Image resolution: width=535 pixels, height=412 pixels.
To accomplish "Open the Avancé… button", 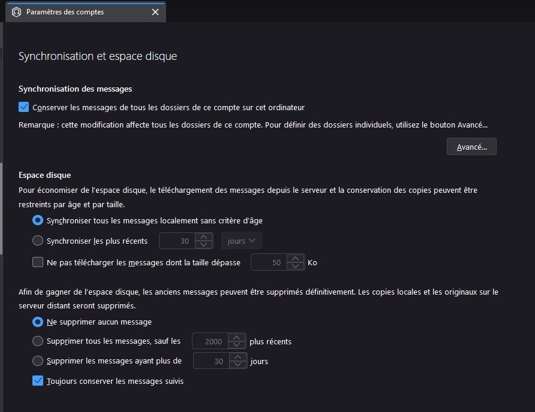I will (471, 147).
